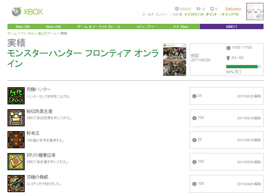This screenshot has height=194, width=267.
Task: Click the ハンターランクを900に上げる。 description
Action: [x=48, y=97]
